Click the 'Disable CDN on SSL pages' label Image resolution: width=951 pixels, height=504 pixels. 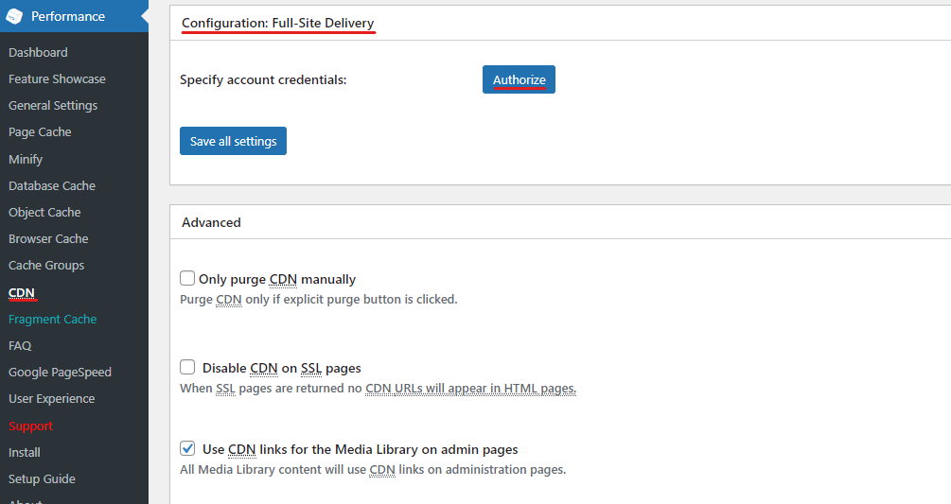point(281,369)
